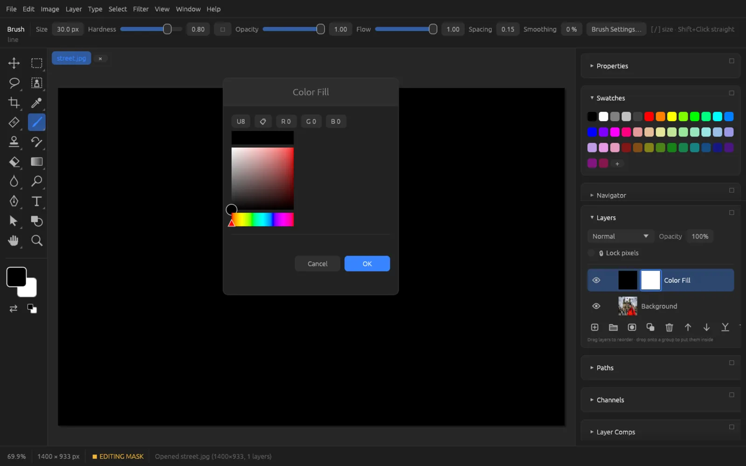Image resolution: width=746 pixels, height=466 pixels.
Task: Add a new layer
Action: 594,327
